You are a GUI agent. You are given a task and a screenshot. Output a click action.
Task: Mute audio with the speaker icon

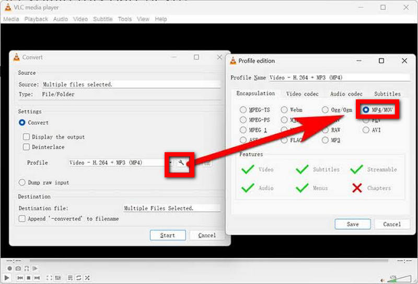pyautogui.click(x=382, y=280)
